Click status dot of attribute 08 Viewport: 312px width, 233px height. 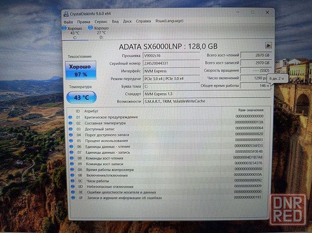pyautogui.click(x=72, y=158)
